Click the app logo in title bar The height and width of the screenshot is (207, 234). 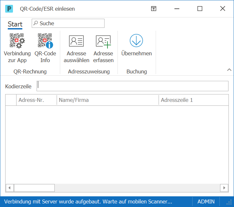point(9,9)
